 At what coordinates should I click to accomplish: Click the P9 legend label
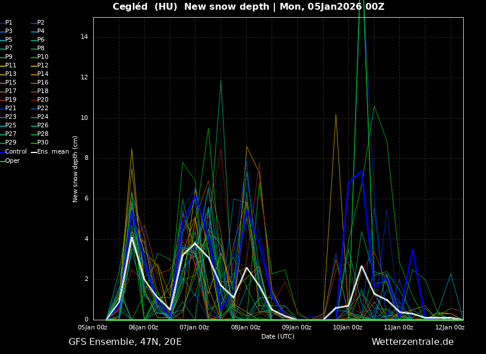coord(9,57)
